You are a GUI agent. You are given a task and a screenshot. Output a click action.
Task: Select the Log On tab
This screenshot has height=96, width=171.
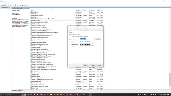tap(75, 30)
